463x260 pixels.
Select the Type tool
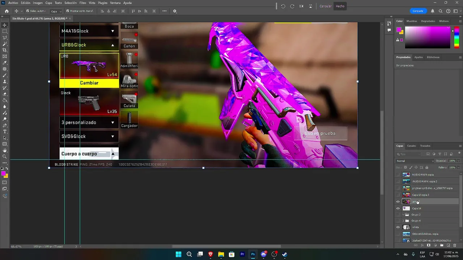5,131
